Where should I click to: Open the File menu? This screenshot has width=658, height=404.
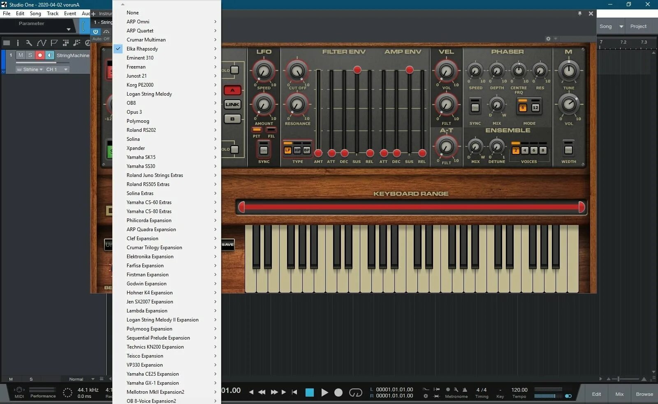tap(7, 14)
